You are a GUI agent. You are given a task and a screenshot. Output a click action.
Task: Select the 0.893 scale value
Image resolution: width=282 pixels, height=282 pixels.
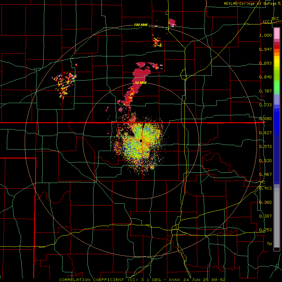tap(265, 63)
